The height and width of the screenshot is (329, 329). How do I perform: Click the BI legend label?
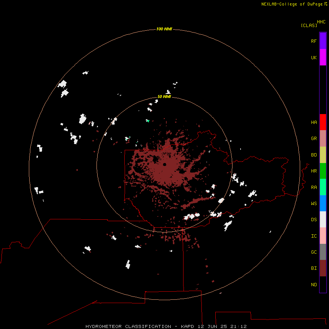pos(314,268)
